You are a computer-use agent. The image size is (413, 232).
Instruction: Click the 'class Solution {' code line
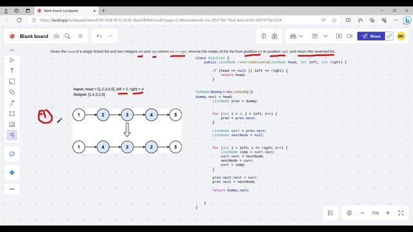pos(212,58)
